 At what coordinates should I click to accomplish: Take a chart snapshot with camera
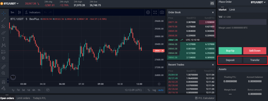pyautogui.click(x=162, y=12)
